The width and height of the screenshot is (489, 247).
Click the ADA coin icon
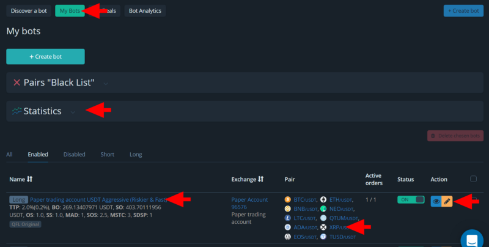tap(287, 227)
